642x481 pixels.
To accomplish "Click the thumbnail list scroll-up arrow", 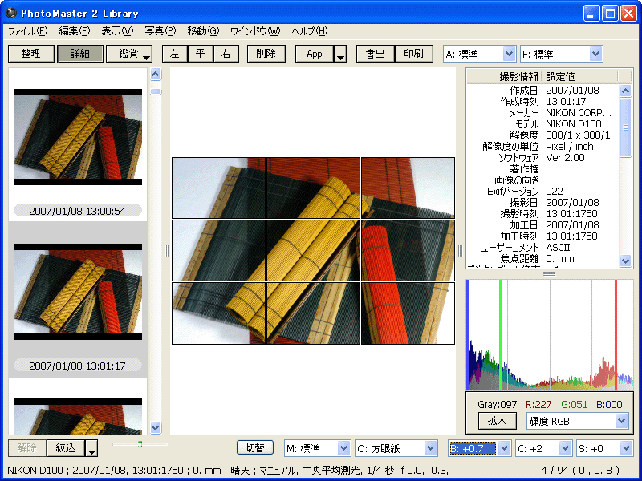I will point(156,75).
